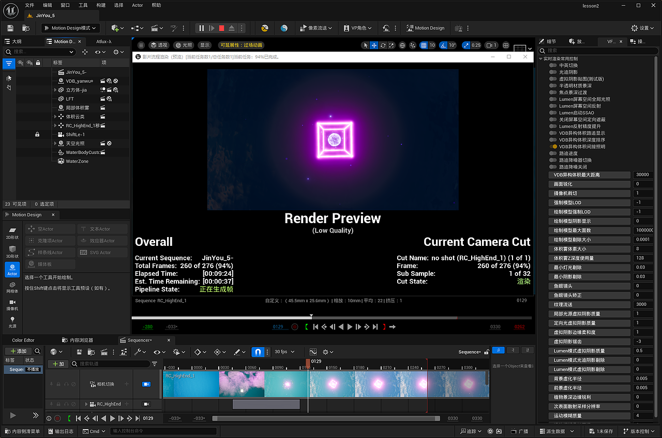The height and width of the screenshot is (438, 662).
Task: Click the Save icon in the top toolbar
Action: click(9, 28)
